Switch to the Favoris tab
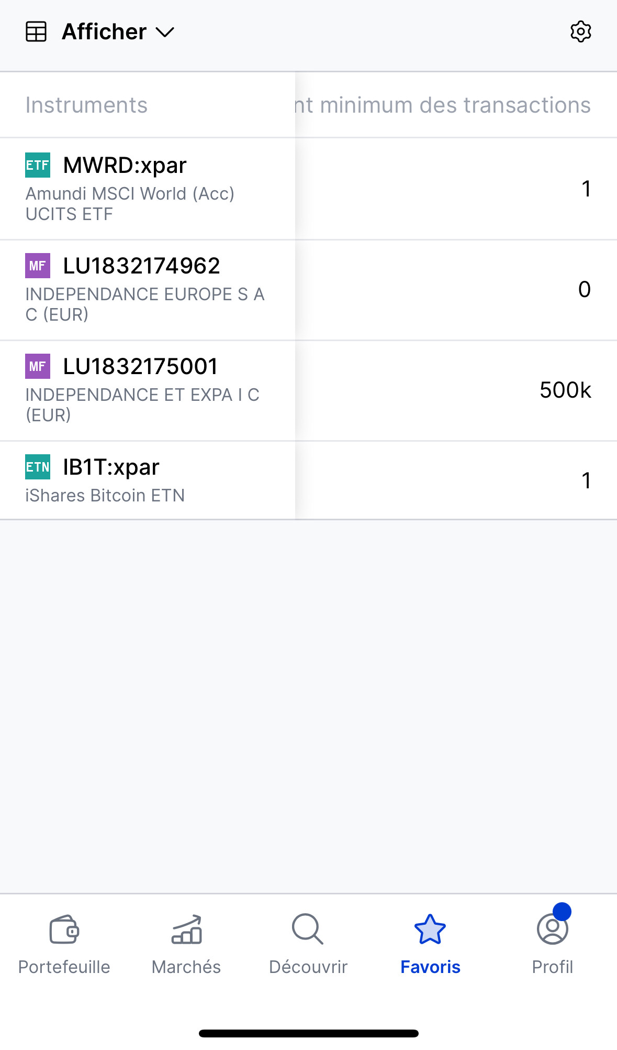 pos(430,943)
